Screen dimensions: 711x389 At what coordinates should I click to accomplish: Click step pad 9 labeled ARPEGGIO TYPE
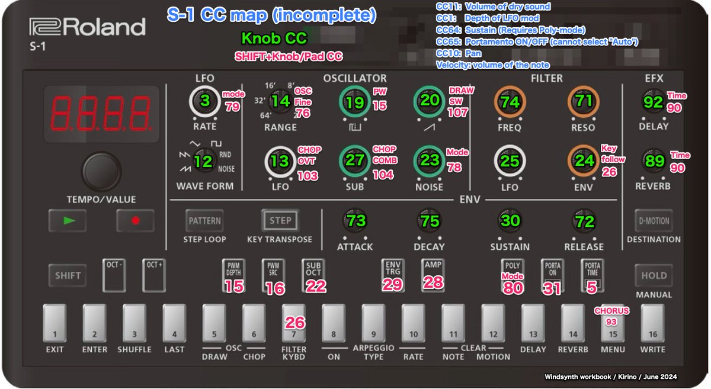tap(373, 322)
